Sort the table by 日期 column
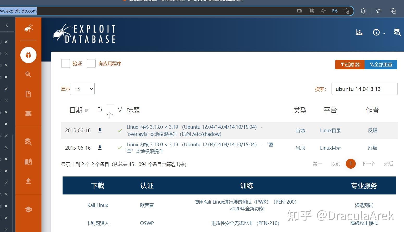This screenshot has height=232, width=404. 79,110
